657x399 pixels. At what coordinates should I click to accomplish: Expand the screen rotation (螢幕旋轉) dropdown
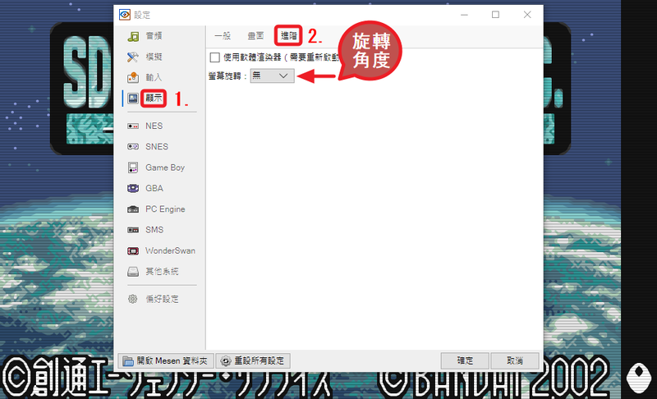273,76
